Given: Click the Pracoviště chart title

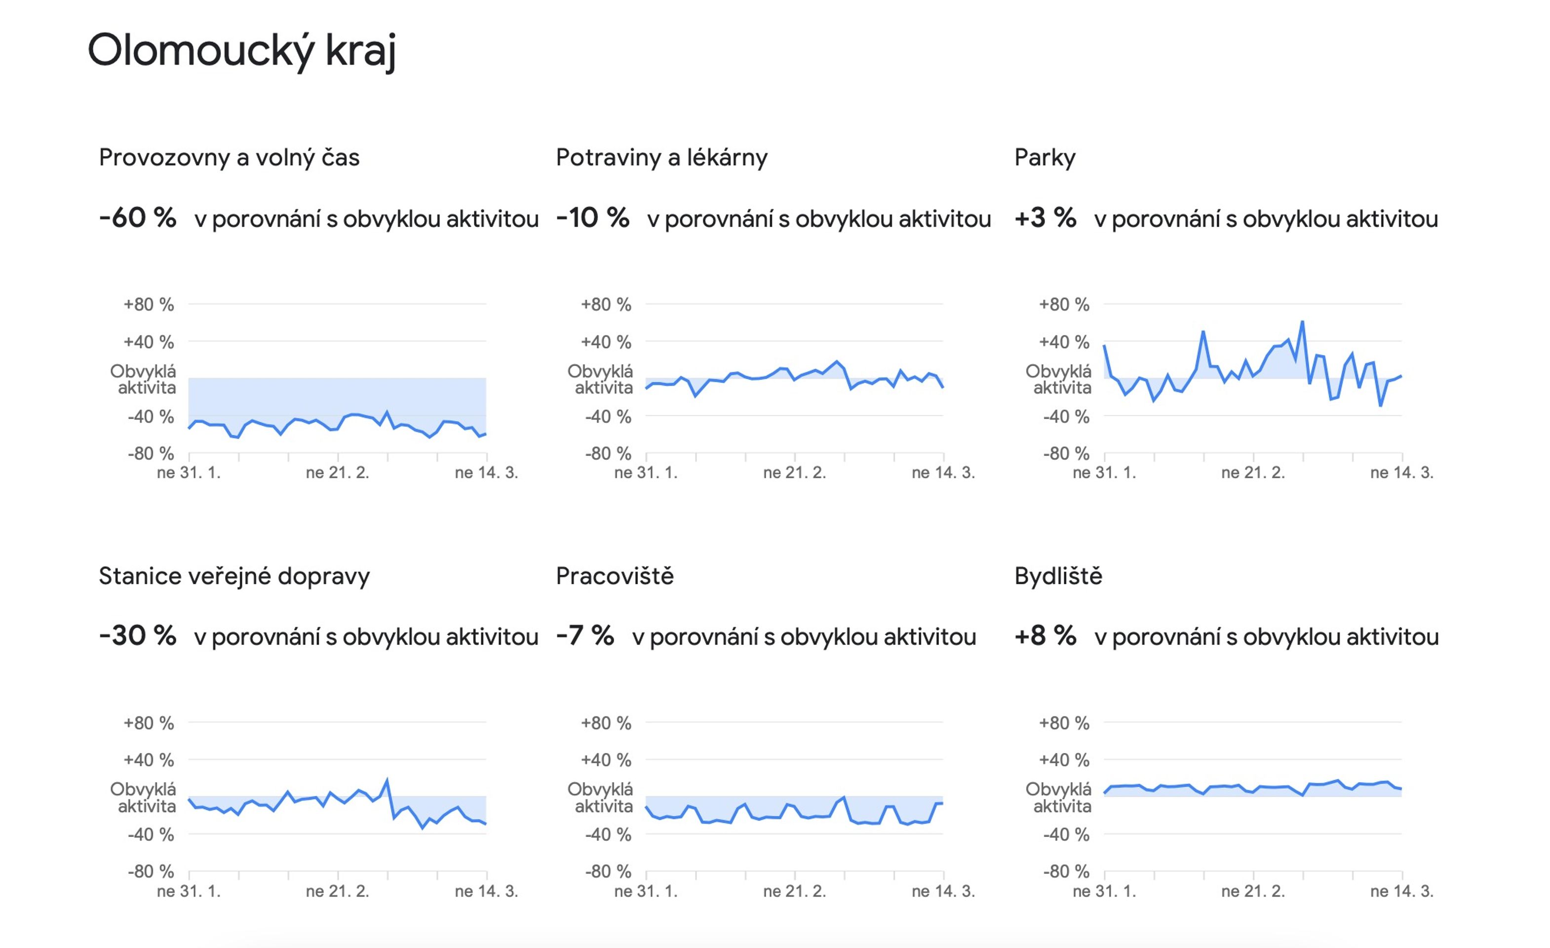Looking at the screenshot, I should [615, 576].
